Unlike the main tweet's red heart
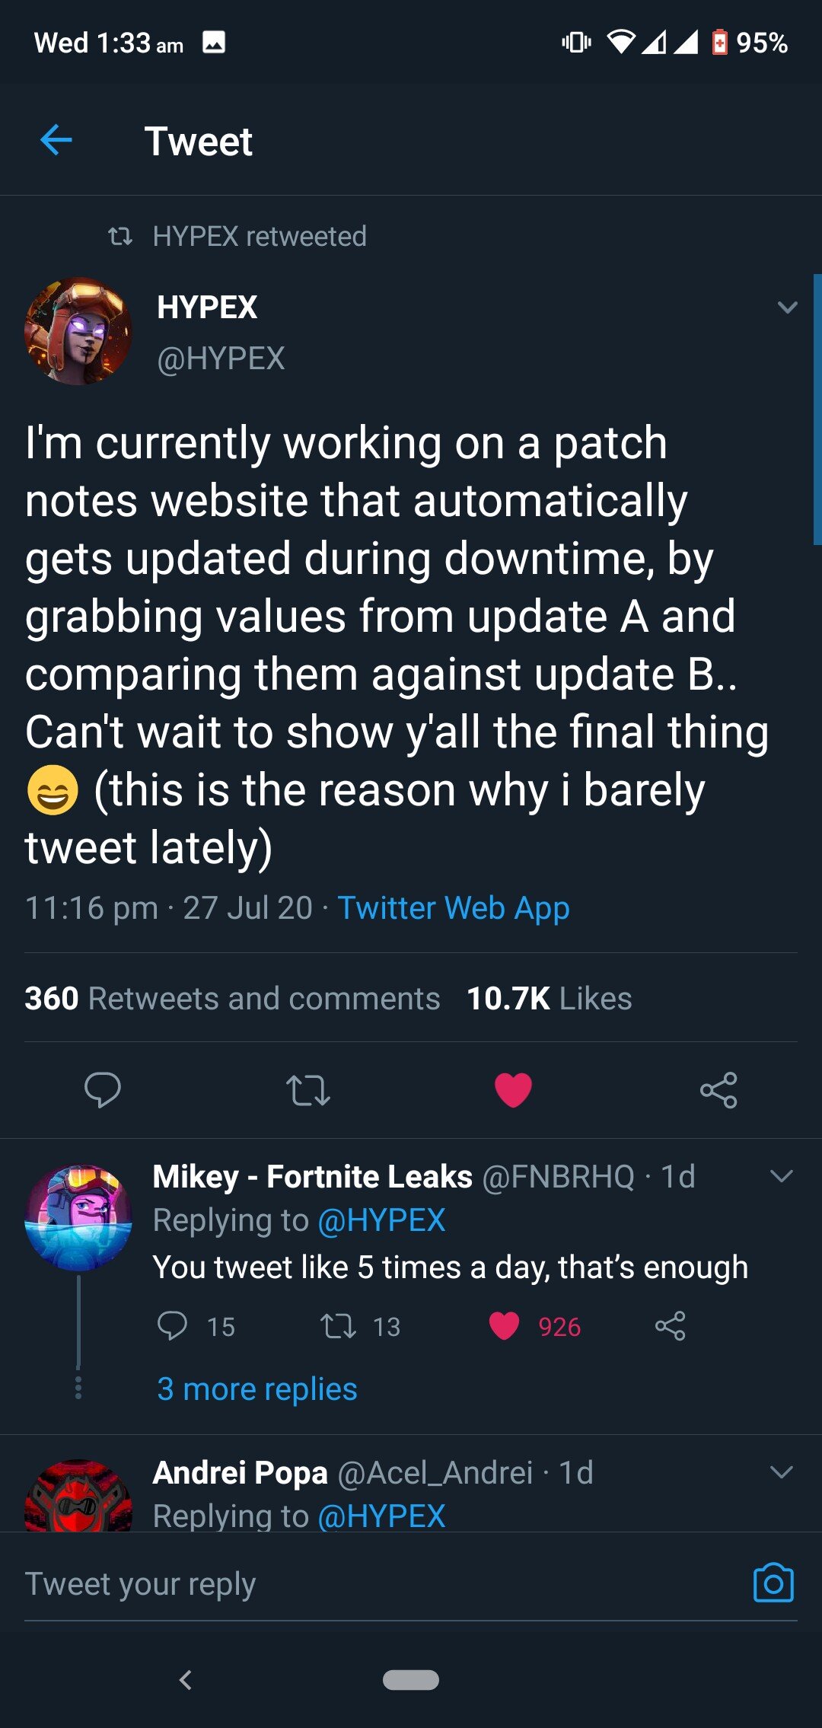This screenshot has height=1728, width=822. [x=513, y=1089]
